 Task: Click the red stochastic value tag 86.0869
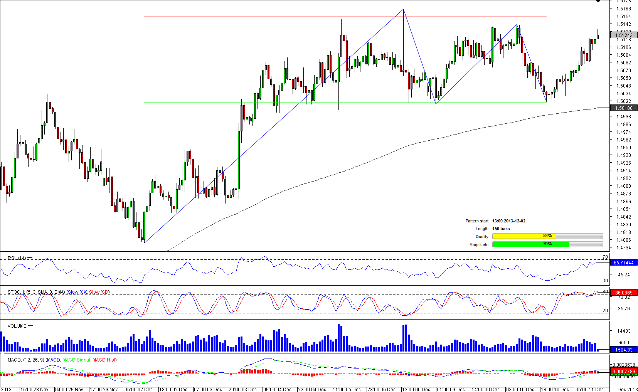tap(623, 293)
